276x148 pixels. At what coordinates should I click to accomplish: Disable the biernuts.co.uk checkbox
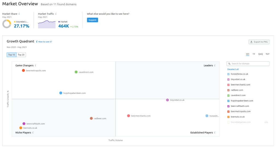pyautogui.click(x=228, y=117)
